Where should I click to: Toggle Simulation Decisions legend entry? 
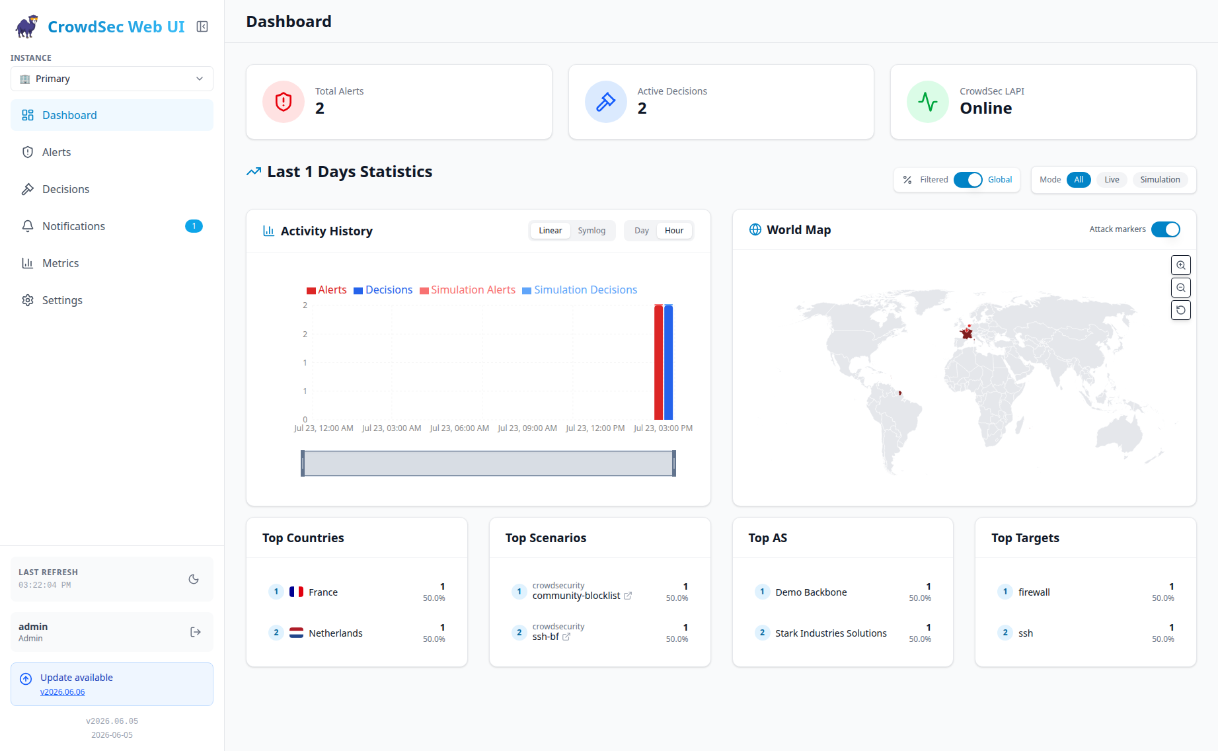tap(580, 290)
